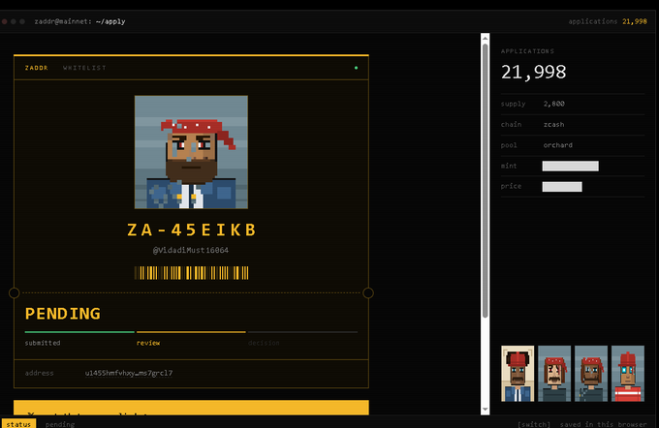
Task: Click the yellow barcode under the handle
Action: coord(191,273)
